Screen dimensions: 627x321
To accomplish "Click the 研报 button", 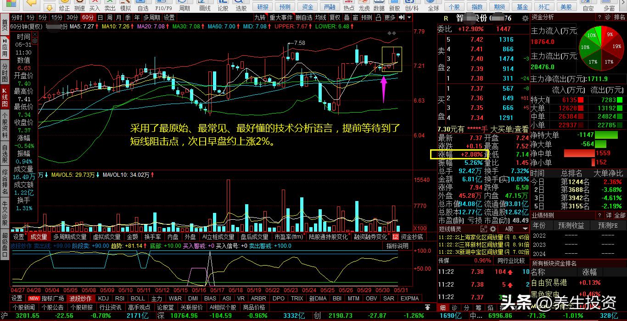I will point(263,7).
